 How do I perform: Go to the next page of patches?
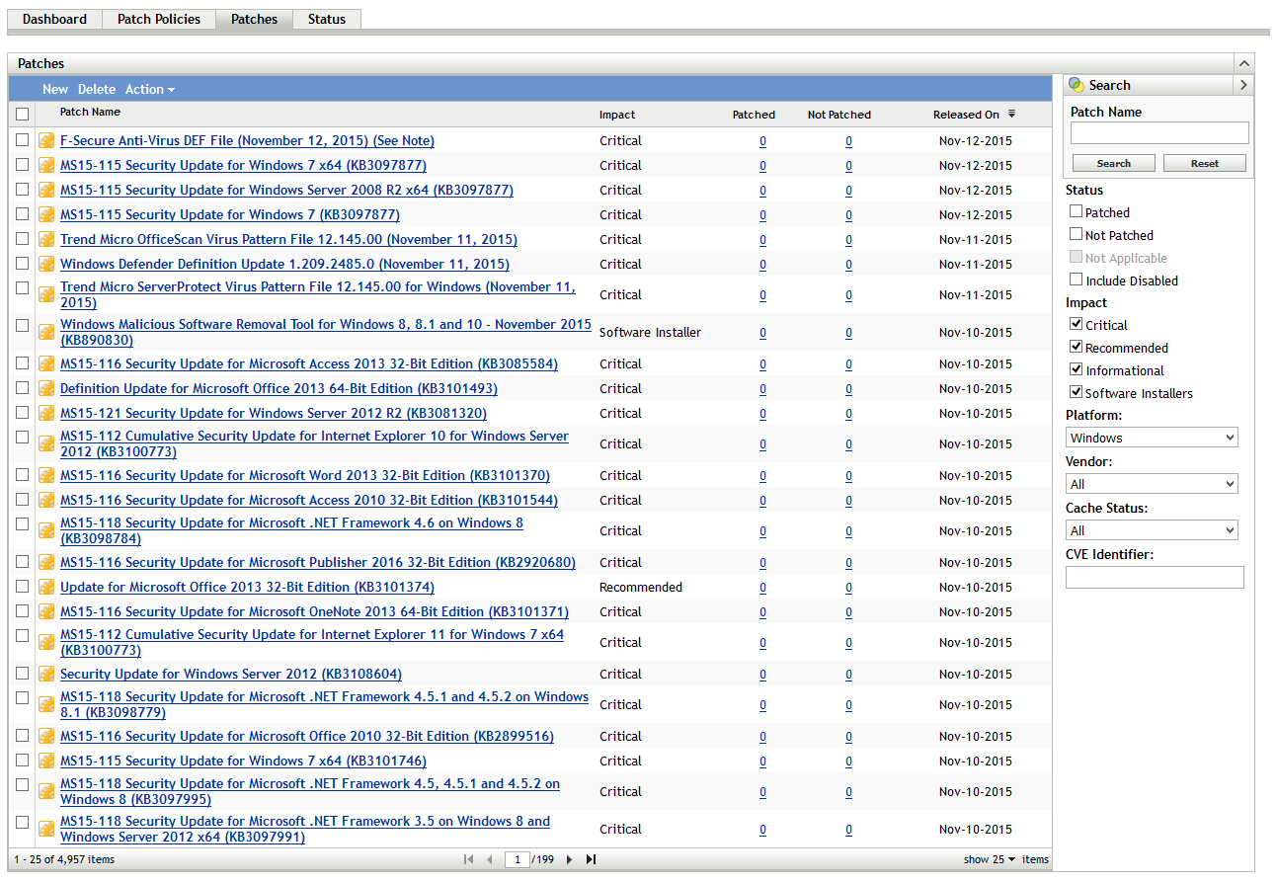[570, 859]
